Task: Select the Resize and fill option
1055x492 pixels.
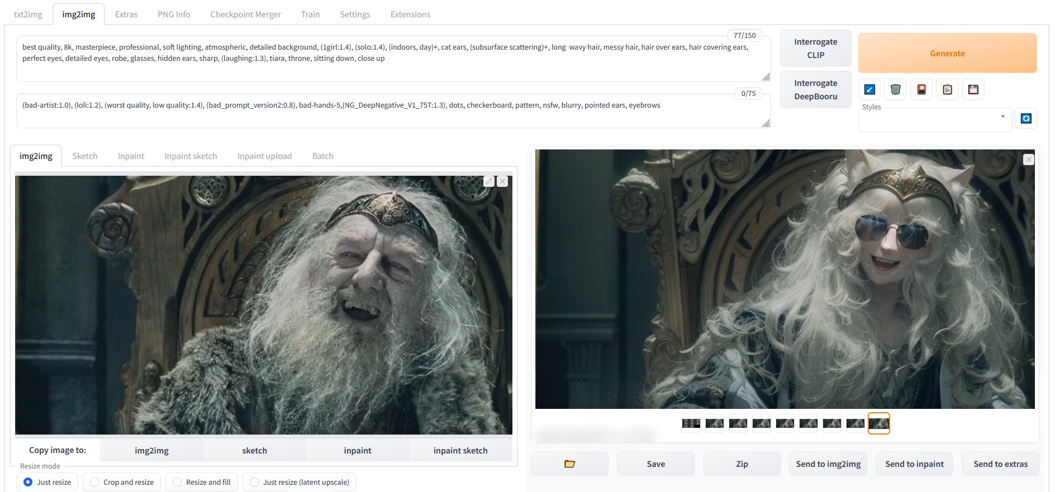Action: (202, 482)
